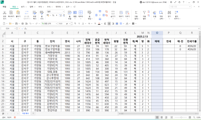Switch to normal view in status bar
This screenshot has height=120, width=201.
point(157,117)
